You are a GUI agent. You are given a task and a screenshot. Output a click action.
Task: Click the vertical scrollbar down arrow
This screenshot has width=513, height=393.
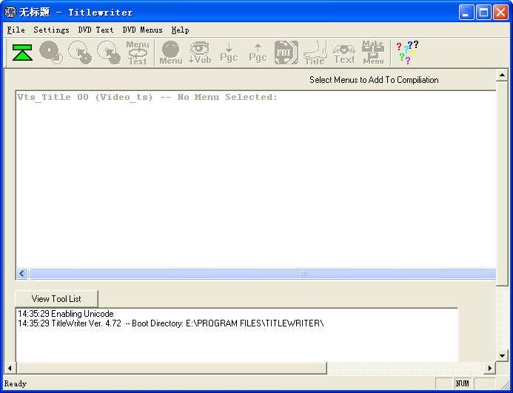coord(502,355)
